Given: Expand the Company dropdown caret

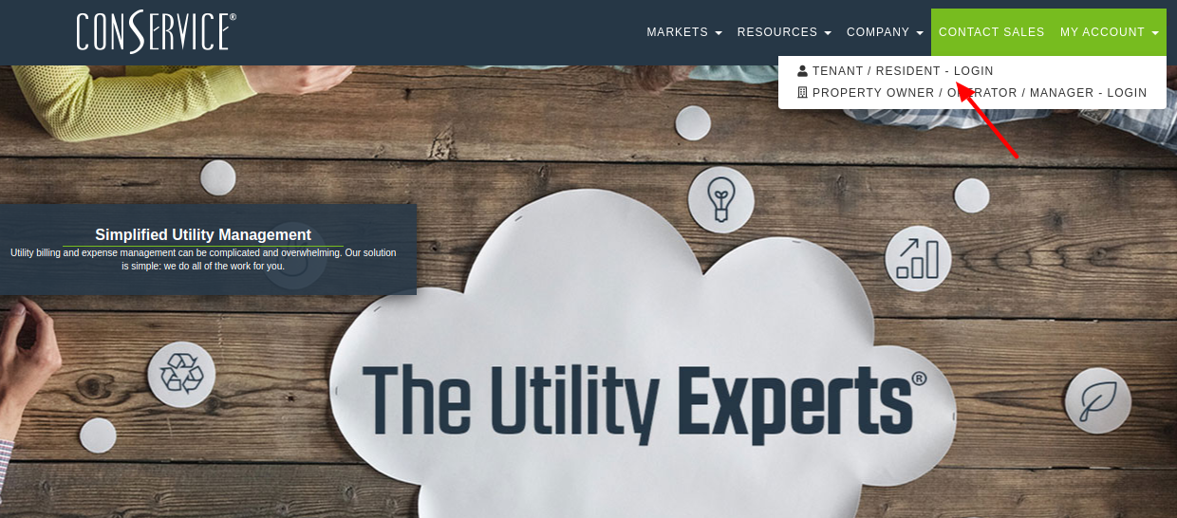Looking at the screenshot, I should click(x=920, y=33).
